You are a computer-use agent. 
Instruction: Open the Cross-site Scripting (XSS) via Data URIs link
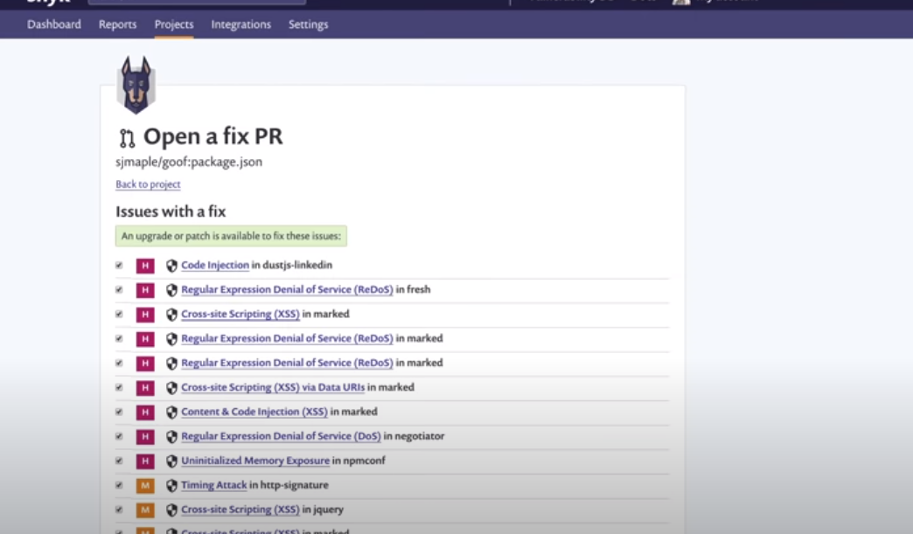tap(273, 387)
